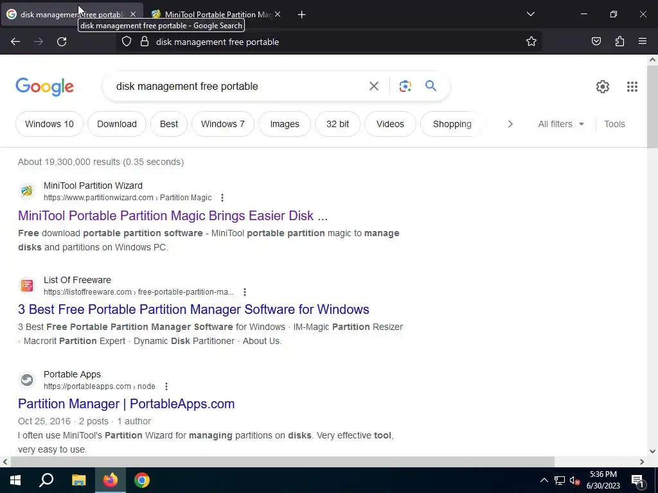Open the taskbar clock and date
The width and height of the screenshot is (658, 493).
pyautogui.click(x=603, y=480)
